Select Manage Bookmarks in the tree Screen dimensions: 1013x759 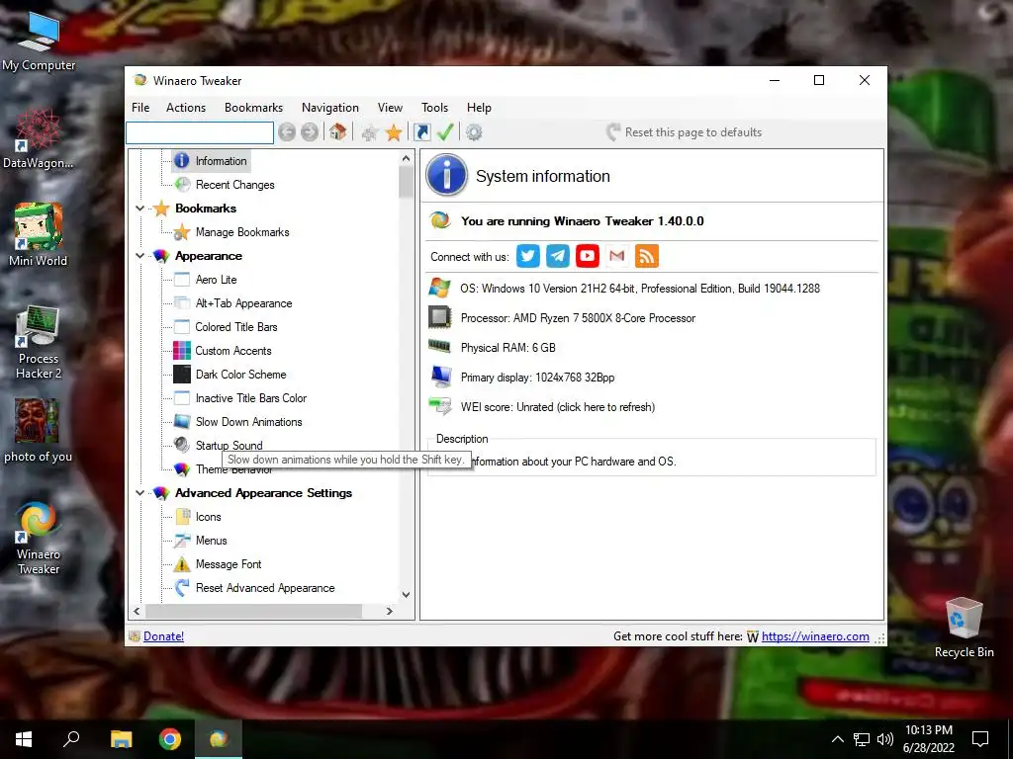coord(242,232)
